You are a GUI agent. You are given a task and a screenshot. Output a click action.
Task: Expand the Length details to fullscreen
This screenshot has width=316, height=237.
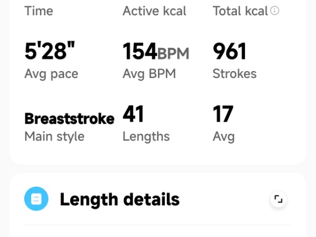(x=278, y=199)
